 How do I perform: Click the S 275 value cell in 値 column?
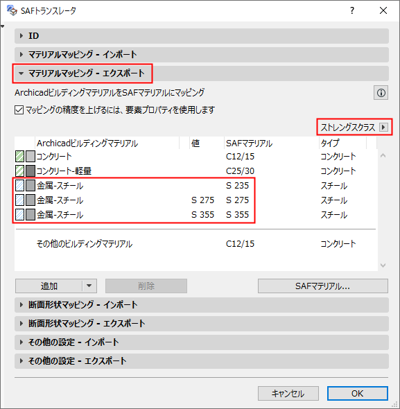point(202,200)
